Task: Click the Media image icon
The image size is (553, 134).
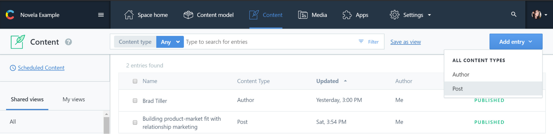Action: (303, 15)
